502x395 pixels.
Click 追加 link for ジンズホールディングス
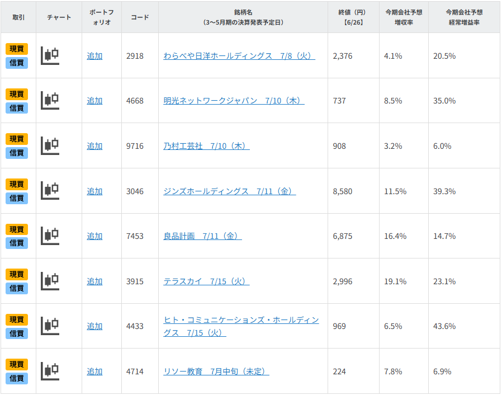click(94, 191)
